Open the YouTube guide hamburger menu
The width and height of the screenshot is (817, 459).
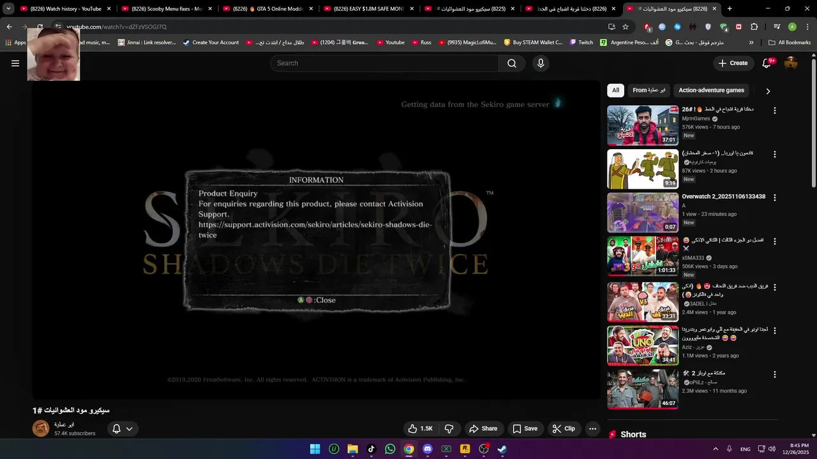coord(15,63)
